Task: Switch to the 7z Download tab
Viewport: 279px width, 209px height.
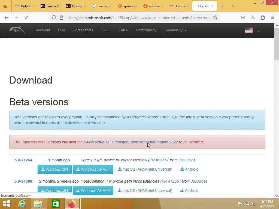Action: [x=76, y=6]
